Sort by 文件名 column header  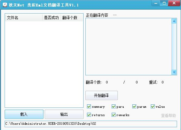pyautogui.click(x=24, y=18)
